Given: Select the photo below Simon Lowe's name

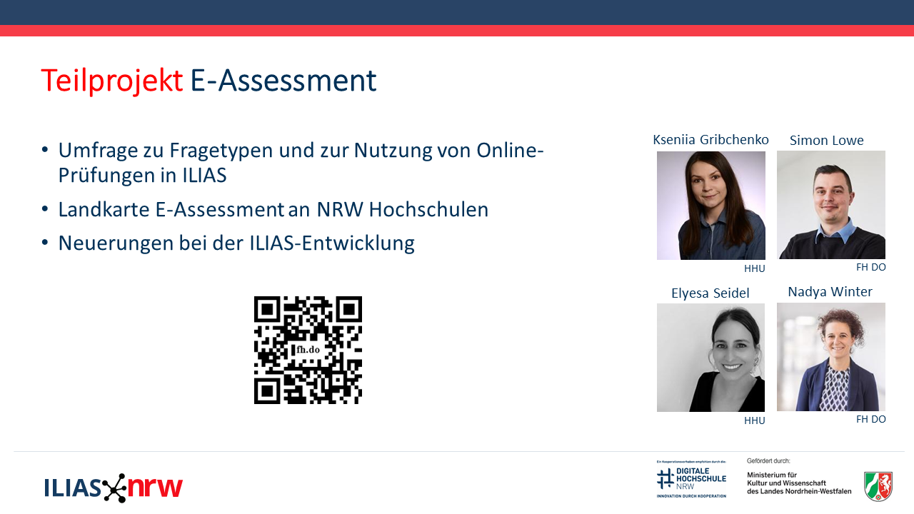Looking at the screenshot, I should [x=830, y=205].
